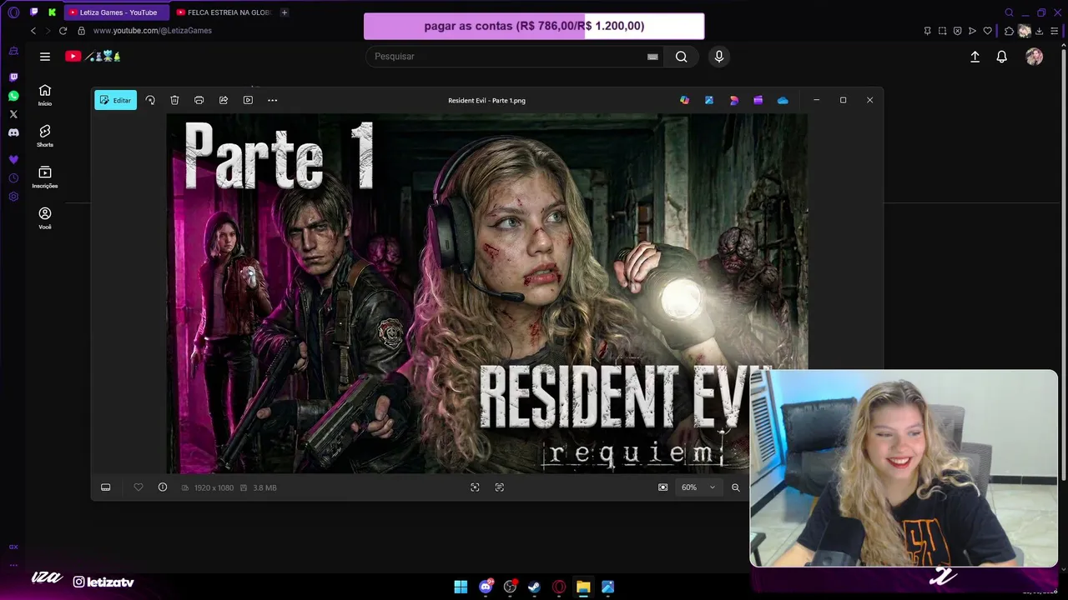
Task: Open Steam from taskbar
Action: (x=534, y=587)
